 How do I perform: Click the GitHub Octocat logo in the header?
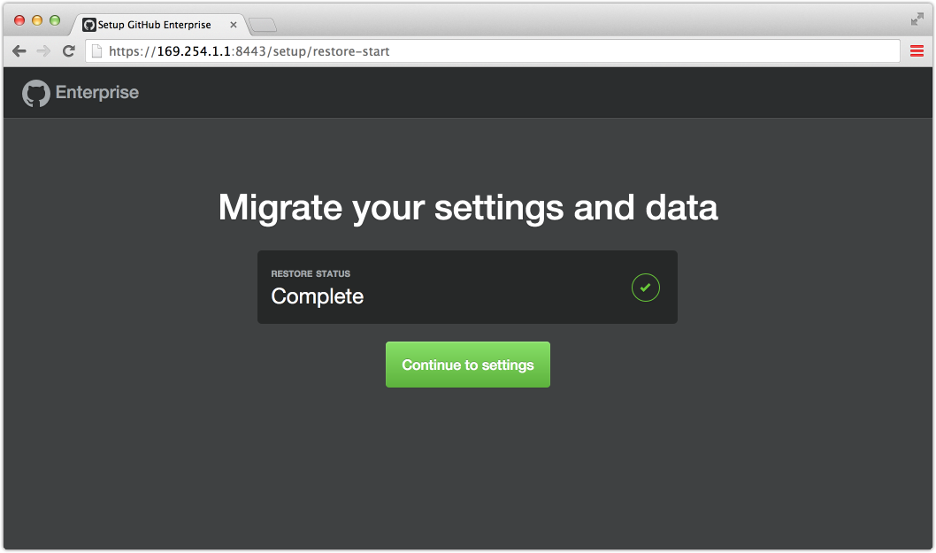[x=35, y=93]
